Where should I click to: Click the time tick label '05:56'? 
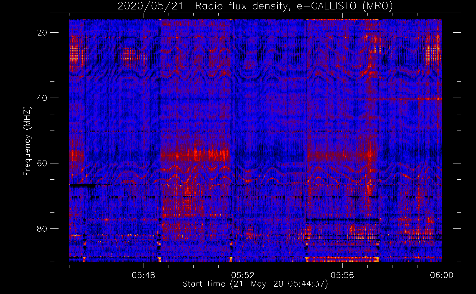[x=342, y=275]
